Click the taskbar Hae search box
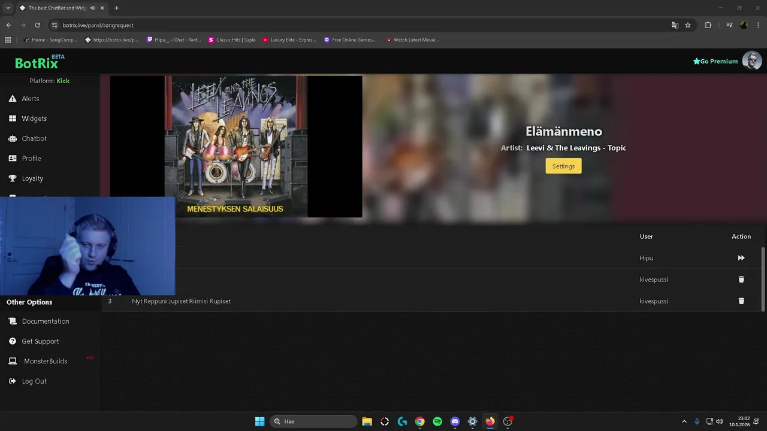The image size is (767, 431). click(x=312, y=421)
